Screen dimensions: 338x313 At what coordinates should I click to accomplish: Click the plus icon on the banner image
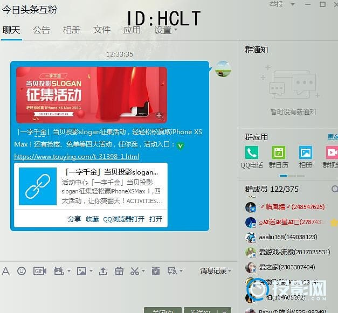point(160,116)
